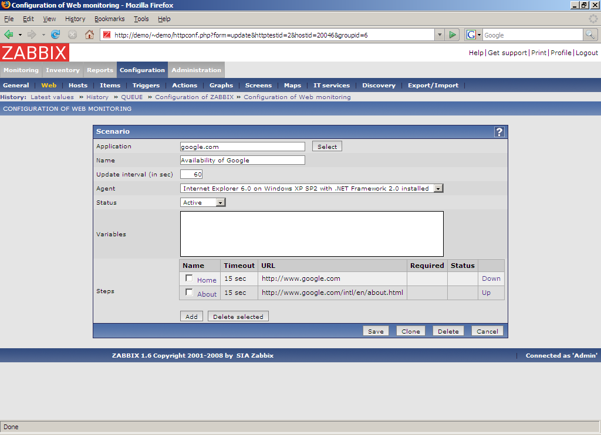The image size is (601, 435).
Task: Open the Web submenu item
Action: pyautogui.click(x=49, y=86)
